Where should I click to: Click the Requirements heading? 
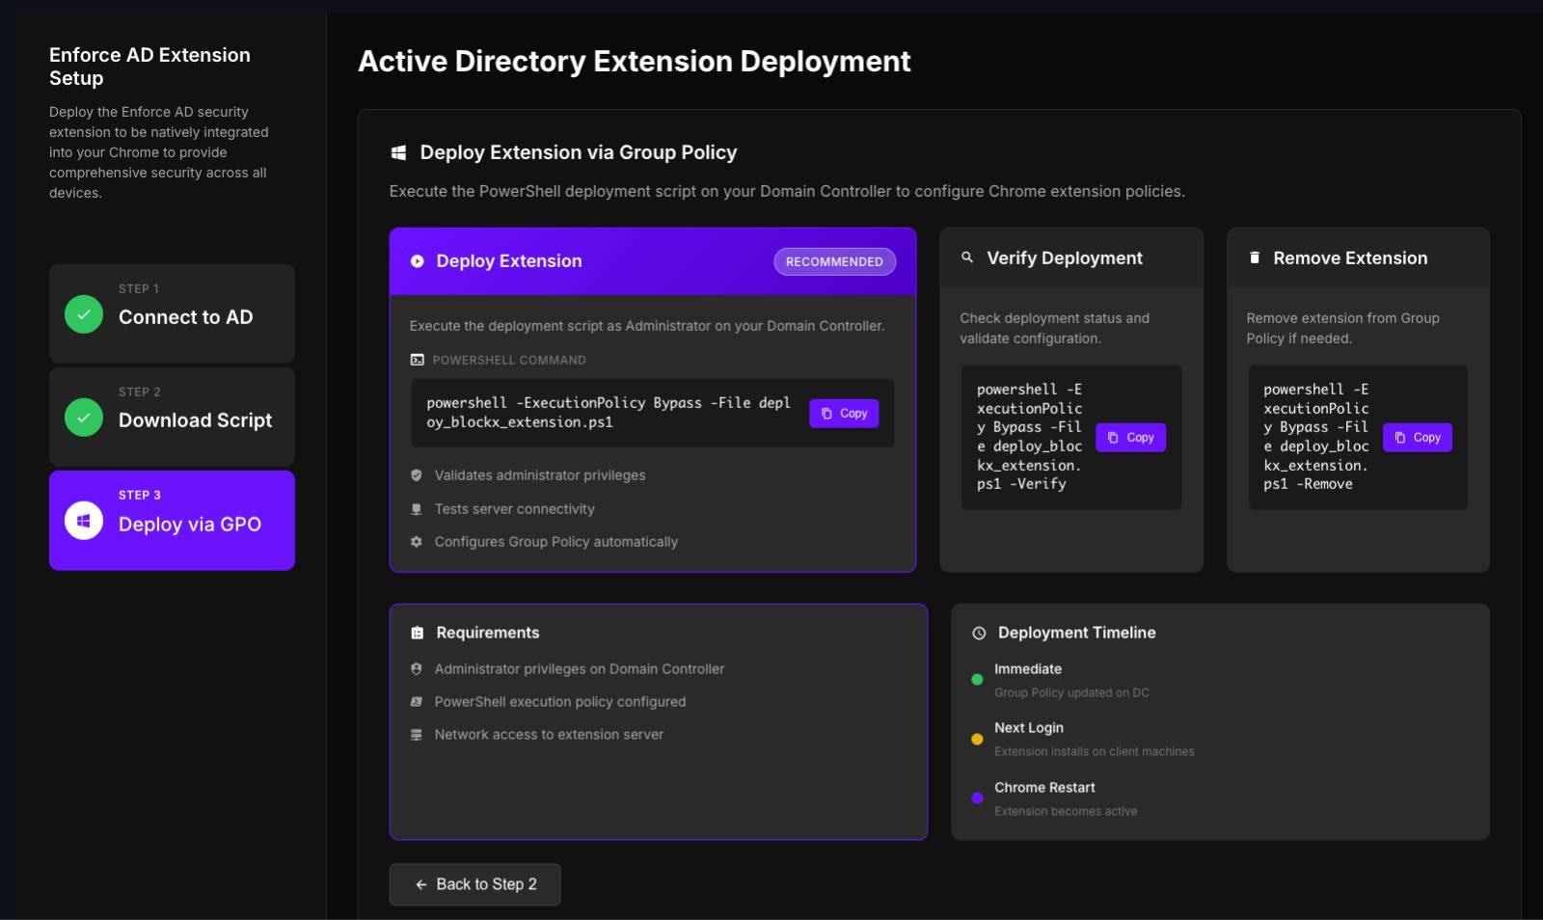[x=488, y=633]
